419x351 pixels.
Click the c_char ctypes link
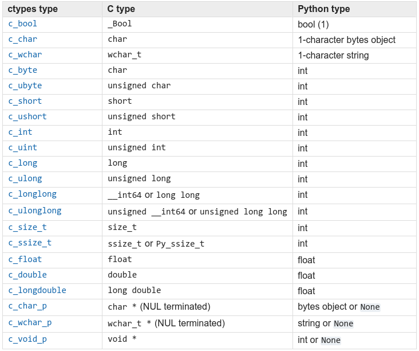click(x=22, y=40)
